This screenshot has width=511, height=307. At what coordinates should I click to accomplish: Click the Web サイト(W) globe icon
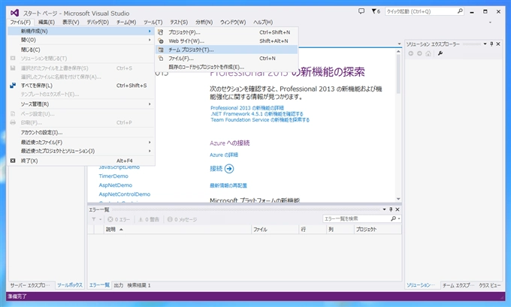pos(160,41)
